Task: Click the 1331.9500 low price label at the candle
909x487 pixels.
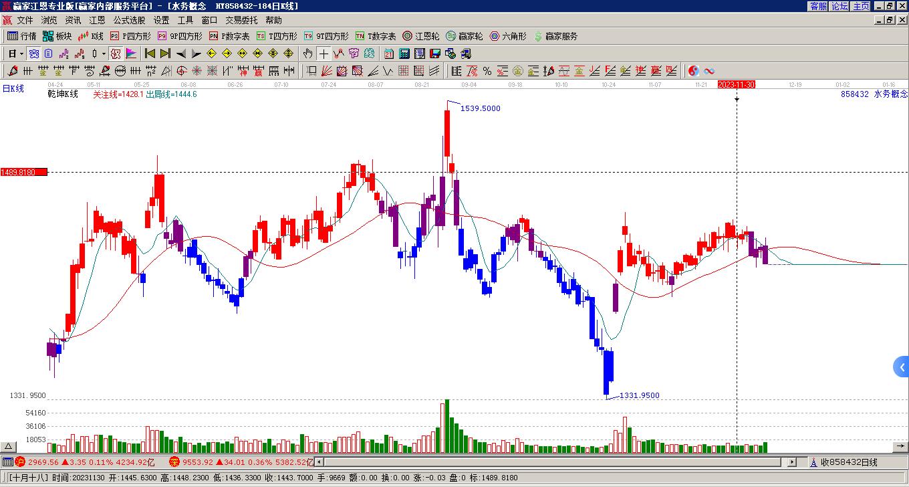Action: pyautogui.click(x=639, y=395)
